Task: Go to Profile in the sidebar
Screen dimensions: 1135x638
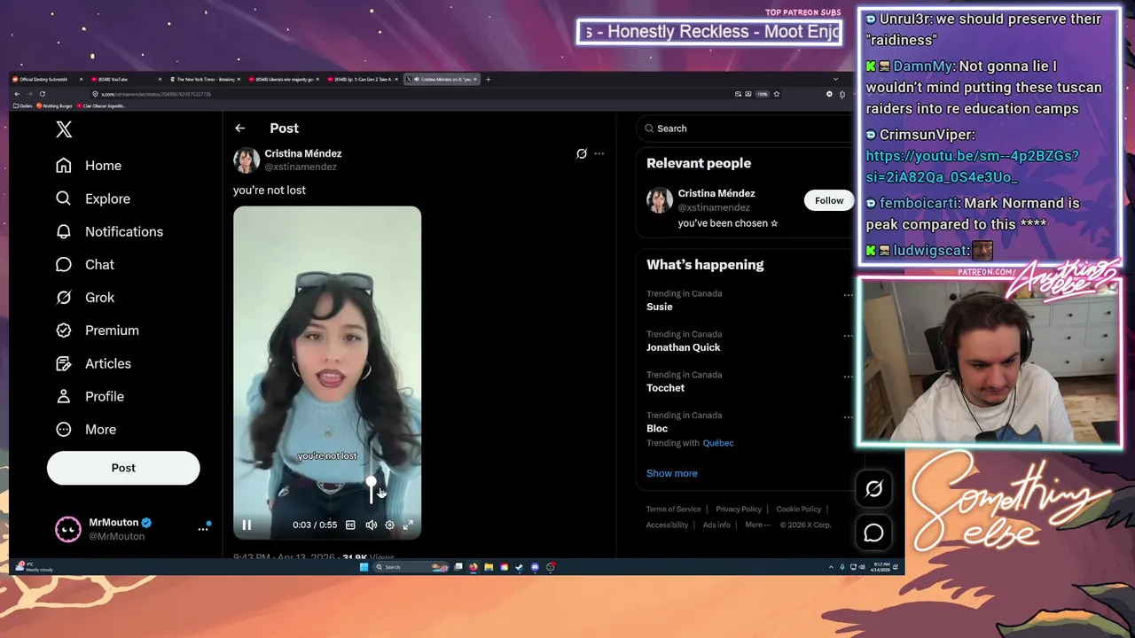Action: point(90,396)
